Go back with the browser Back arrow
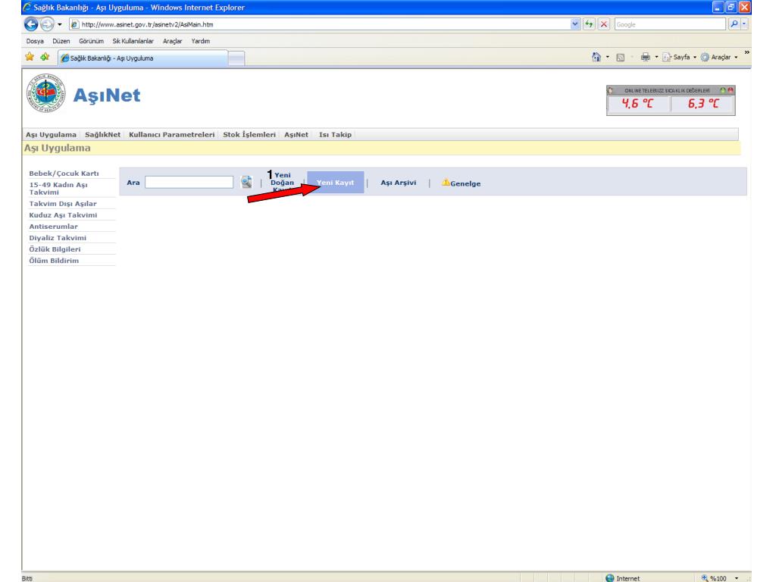This screenshot has width=776, height=582. [x=30, y=23]
